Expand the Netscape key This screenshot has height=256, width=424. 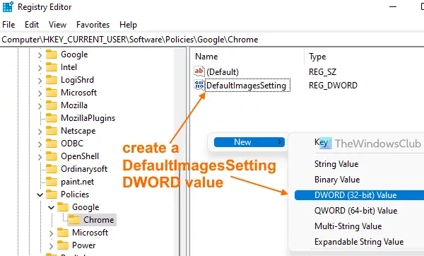[x=40, y=132]
